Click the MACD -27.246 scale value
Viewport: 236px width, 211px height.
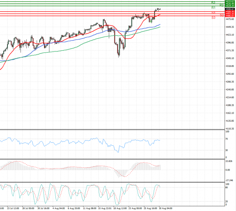pos(229,180)
